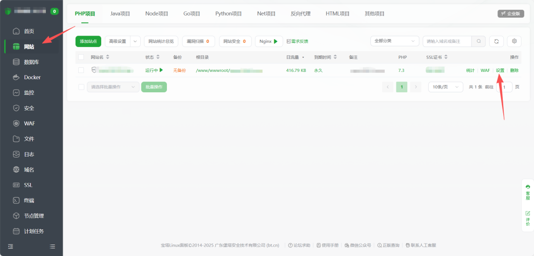Image resolution: width=534 pixels, height=256 pixels.
Task: Open the WAF sidebar icon
Action: [16, 123]
